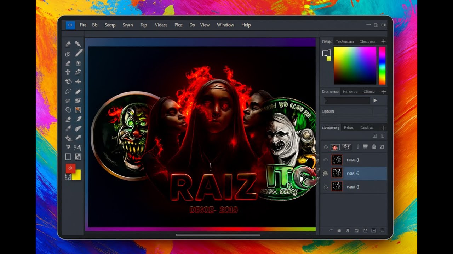Select the ellipse shape tool
This screenshot has width=453, height=254.
point(68,110)
